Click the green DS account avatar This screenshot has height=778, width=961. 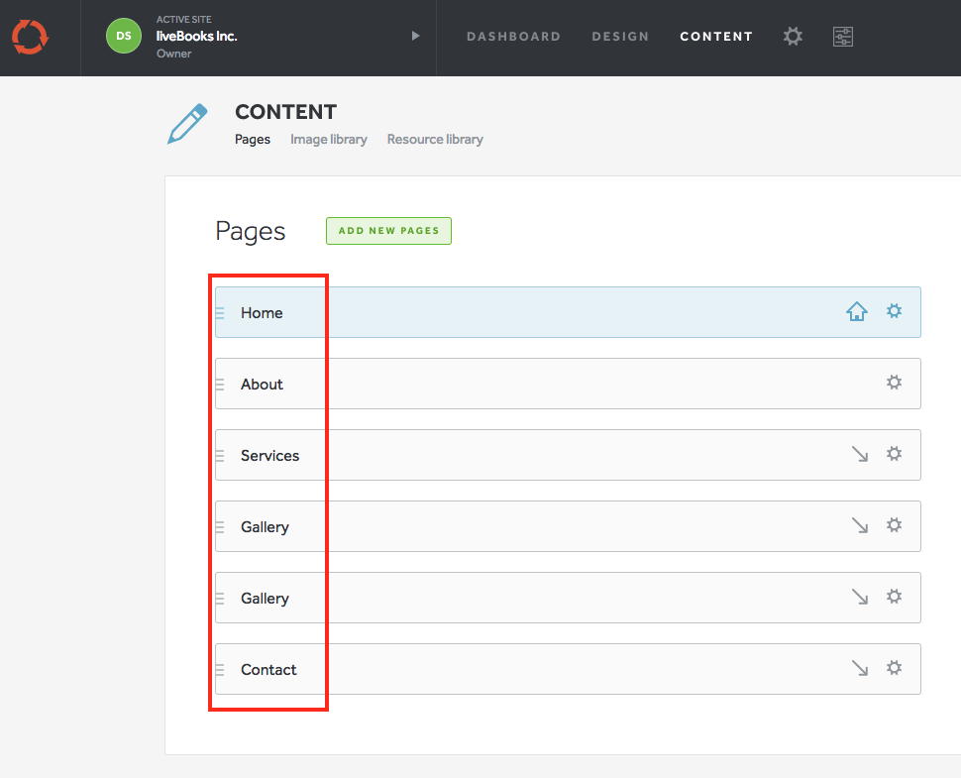pos(124,37)
